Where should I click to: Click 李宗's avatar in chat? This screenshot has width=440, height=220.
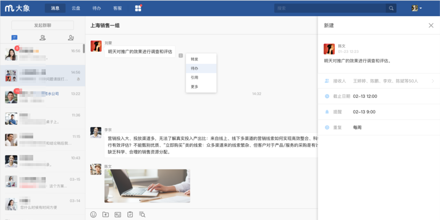coord(96,132)
